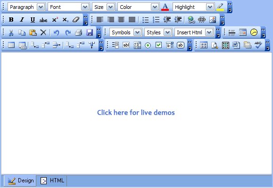Toggle the underline formatting button
273x188 pixels.
33,20
